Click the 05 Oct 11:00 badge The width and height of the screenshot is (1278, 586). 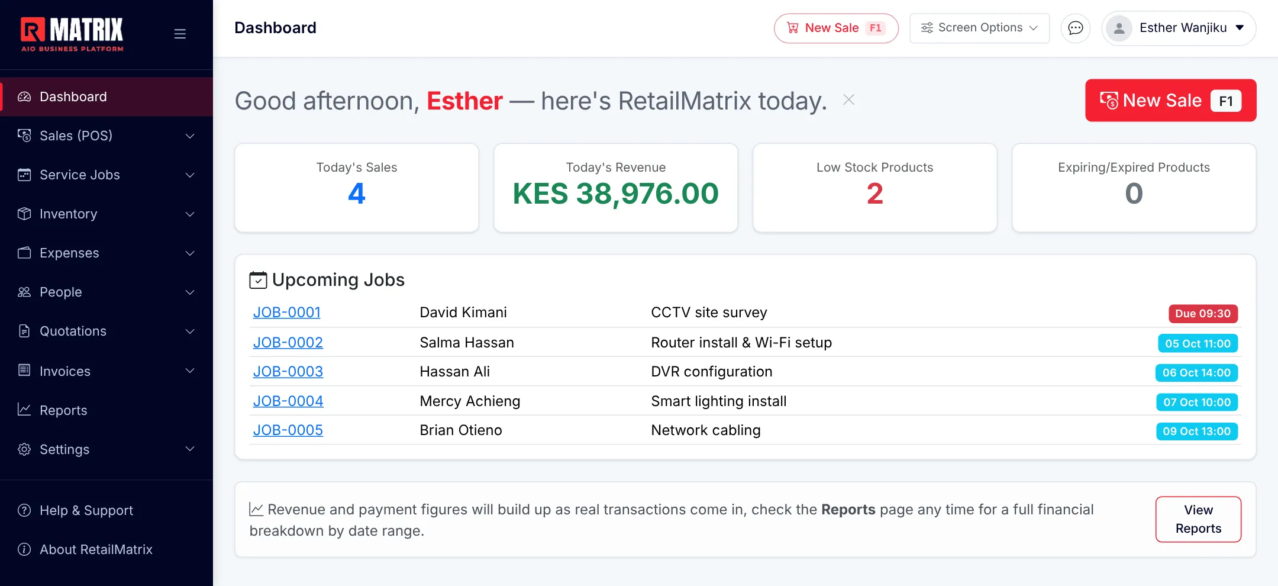1198,343
